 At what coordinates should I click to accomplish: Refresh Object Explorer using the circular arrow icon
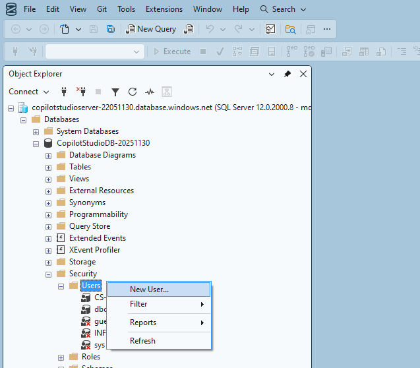tap(133, 92)
